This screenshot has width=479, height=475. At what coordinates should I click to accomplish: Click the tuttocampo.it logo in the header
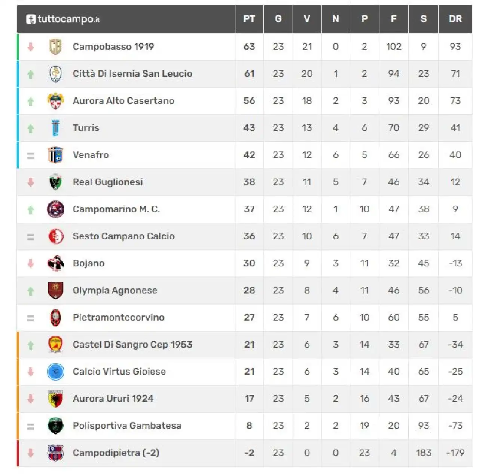[63, 19]
